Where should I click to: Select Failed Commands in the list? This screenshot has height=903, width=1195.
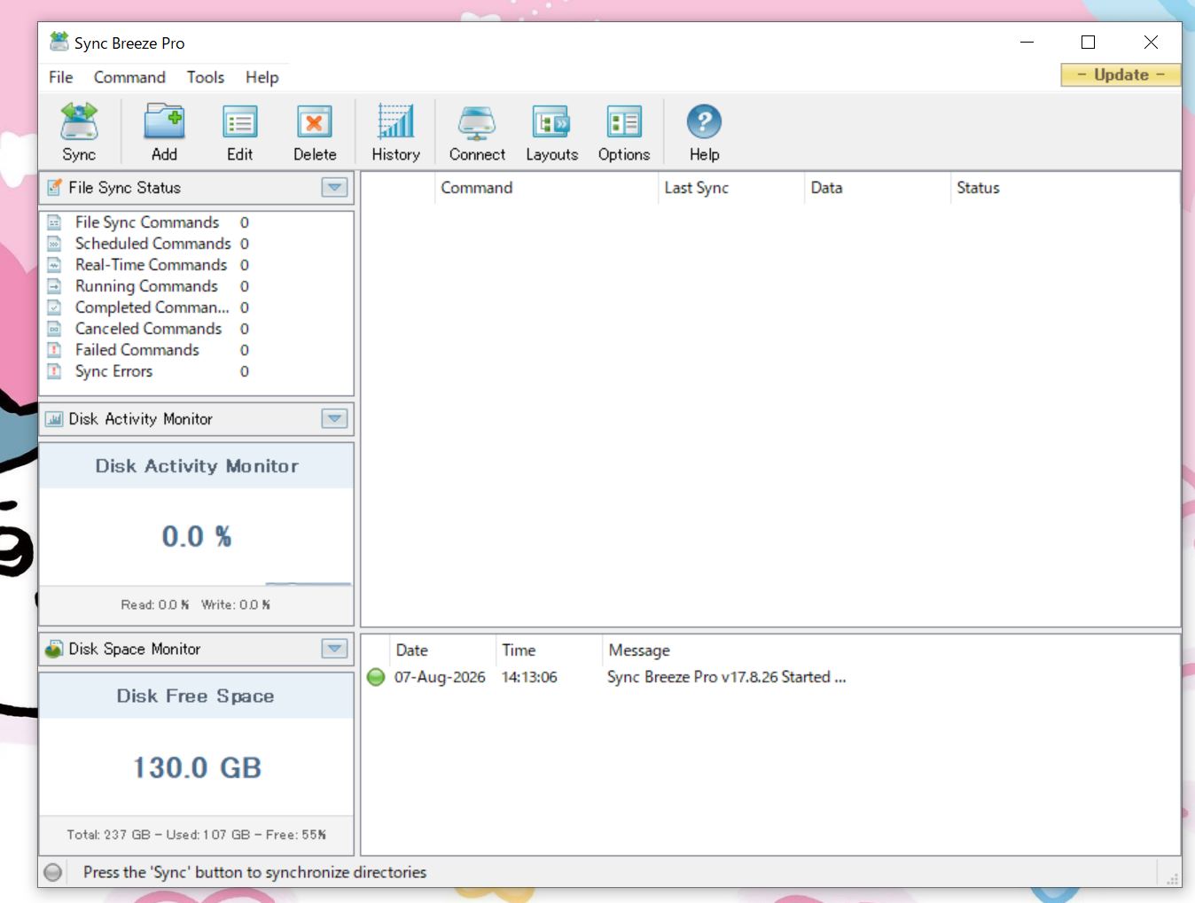137,350
